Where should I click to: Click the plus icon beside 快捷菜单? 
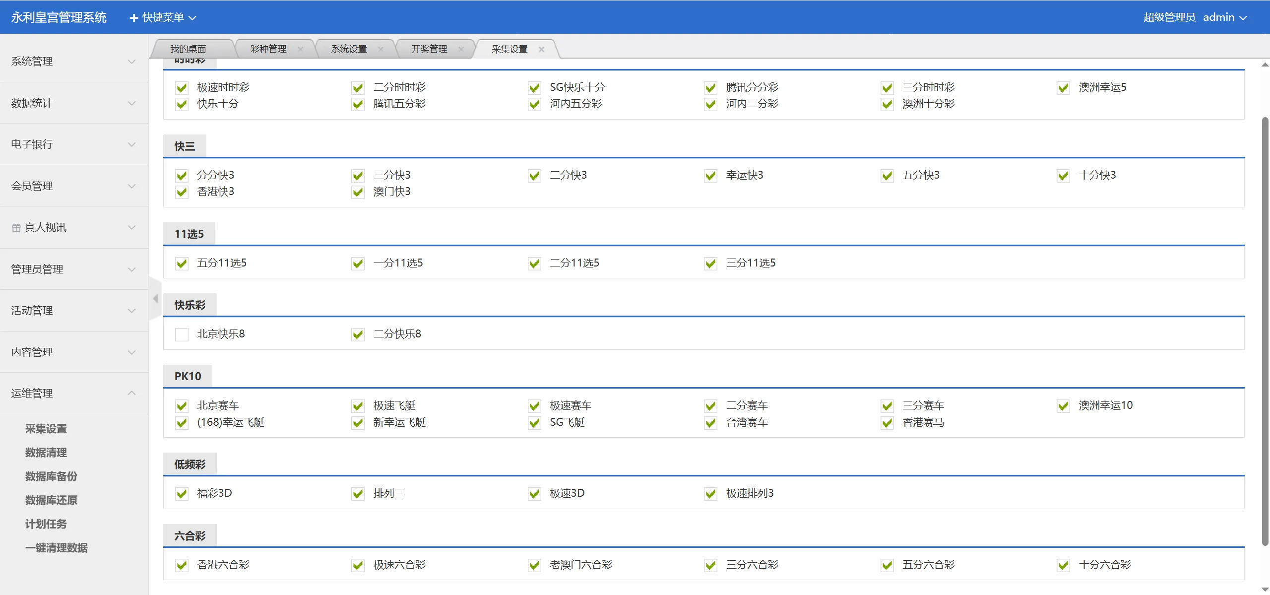133,18
